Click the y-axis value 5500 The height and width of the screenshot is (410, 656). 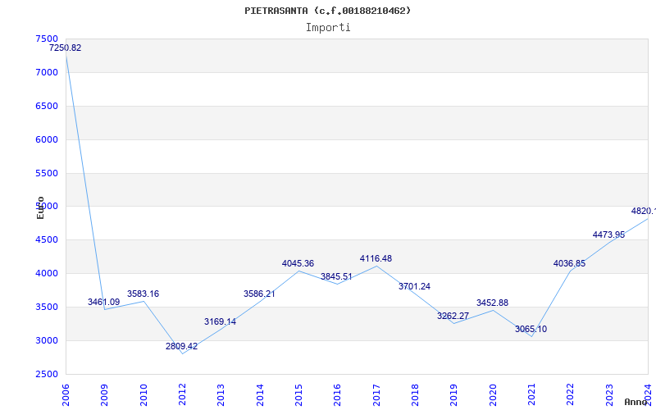coord(47,173)
